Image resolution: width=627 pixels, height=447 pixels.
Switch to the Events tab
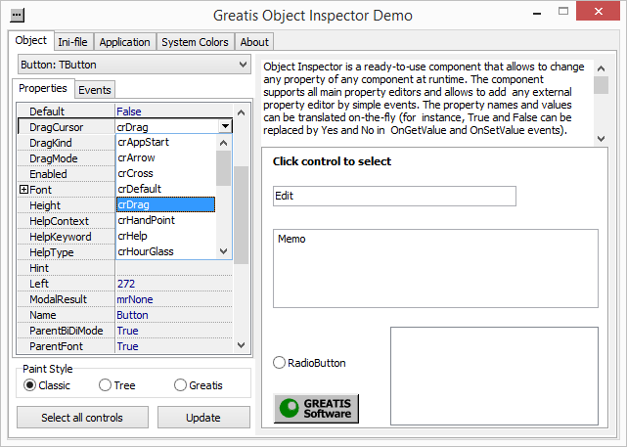pos(95,90)
